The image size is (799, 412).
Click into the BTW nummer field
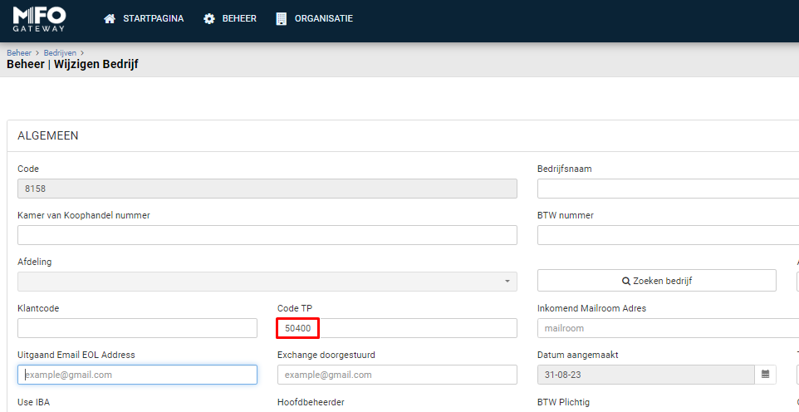pyautogui.click(x=668, y=235)
